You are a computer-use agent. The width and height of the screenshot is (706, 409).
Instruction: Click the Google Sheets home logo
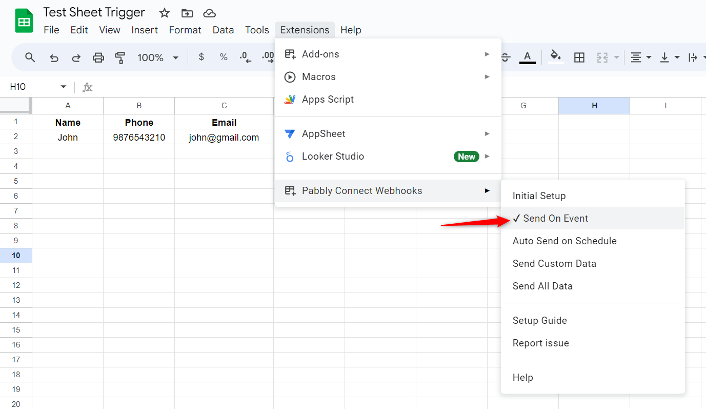pos(24,21)
